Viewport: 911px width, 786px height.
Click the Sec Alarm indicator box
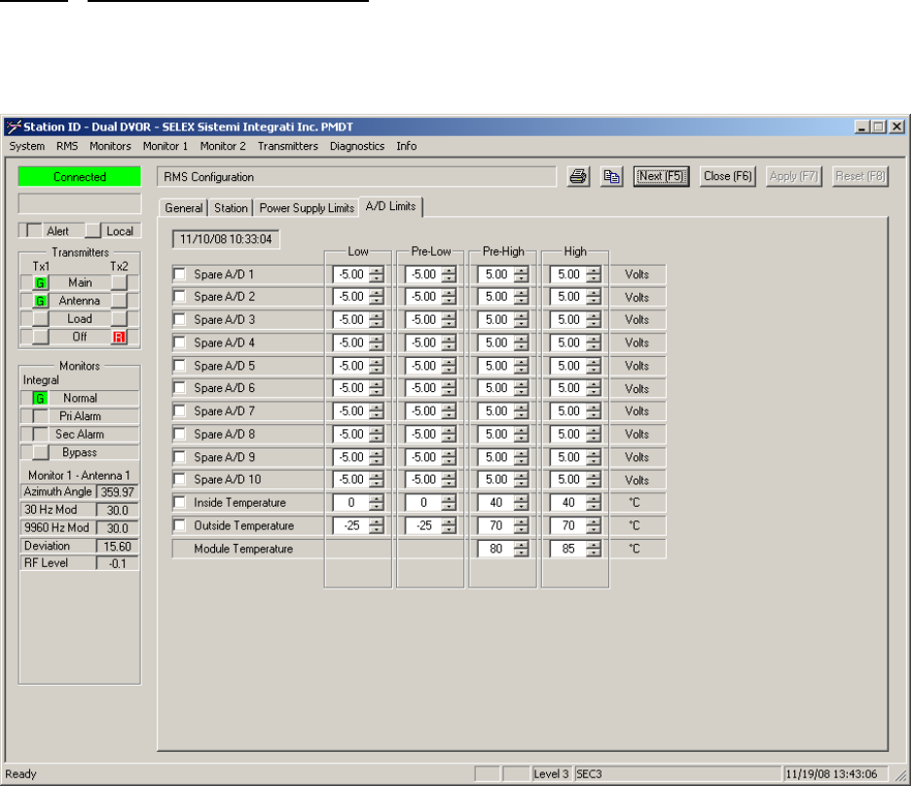point(40,434)
